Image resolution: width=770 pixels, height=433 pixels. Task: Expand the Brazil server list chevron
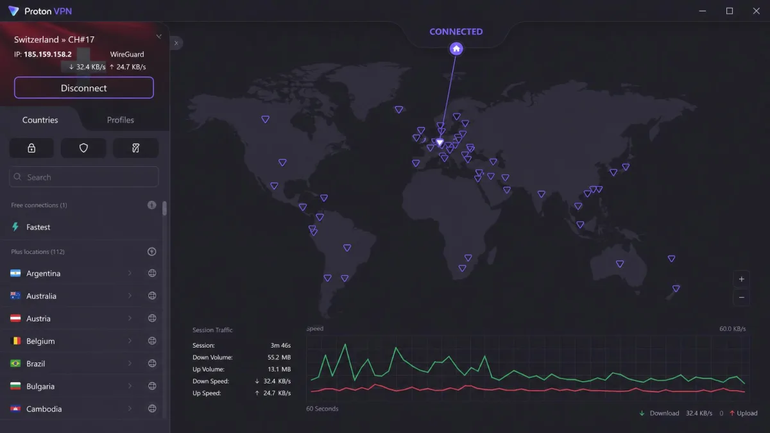pos(130,363)
